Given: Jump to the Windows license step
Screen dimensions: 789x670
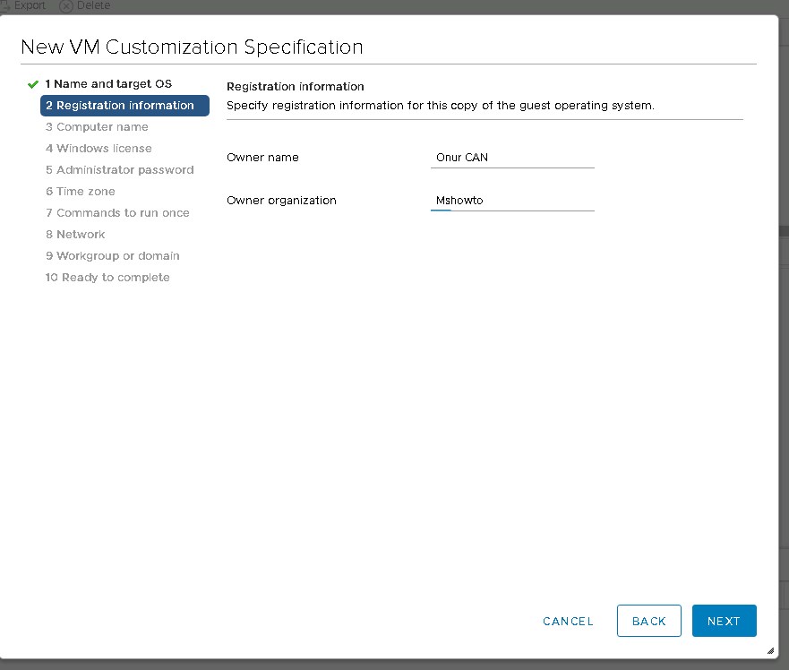Looking at the screenshot, I should (99, 149).
